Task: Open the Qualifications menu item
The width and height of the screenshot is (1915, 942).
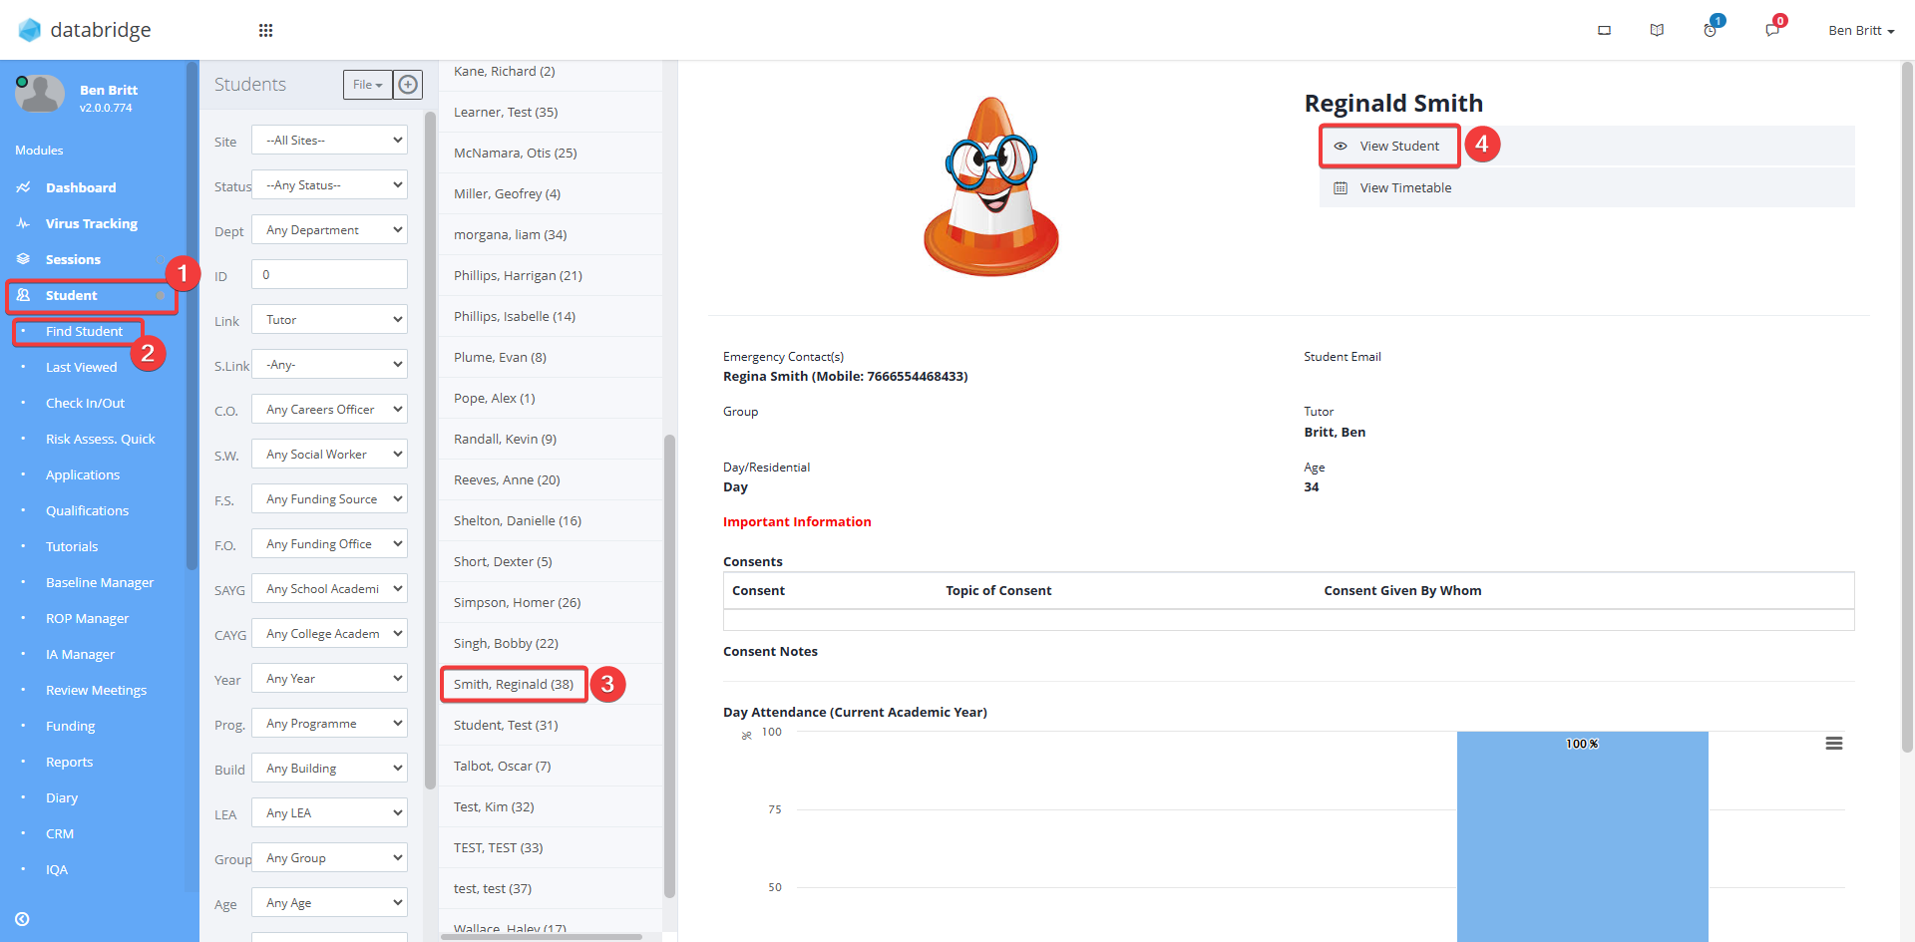Action: click(x=87, y=510)
